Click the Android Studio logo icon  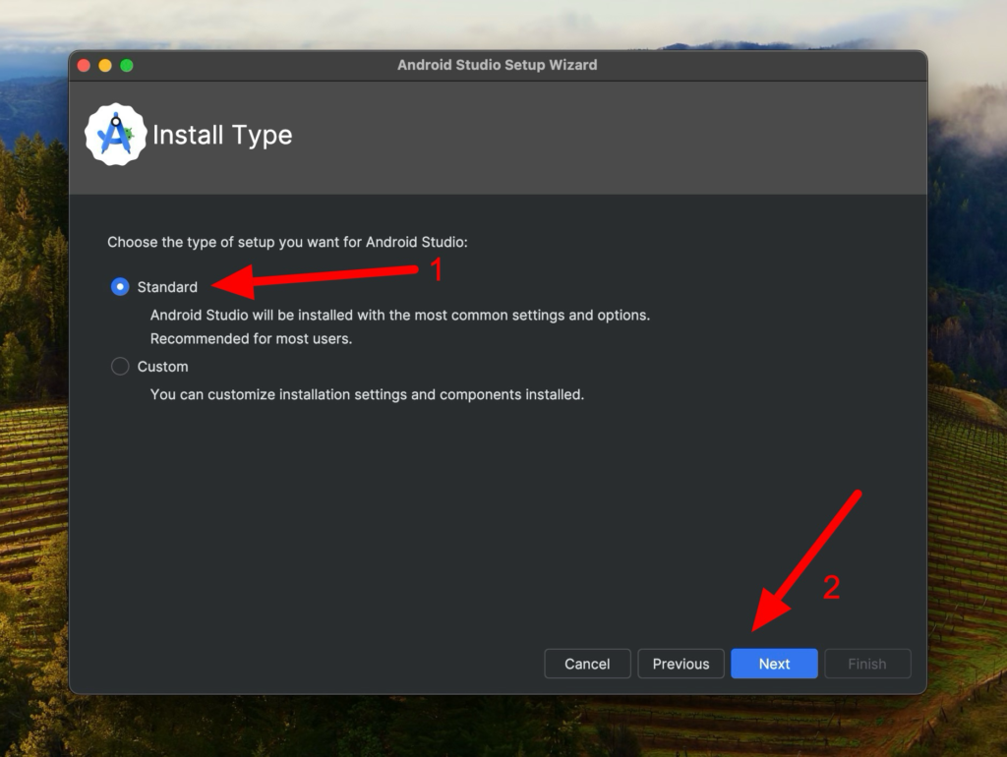116,135
